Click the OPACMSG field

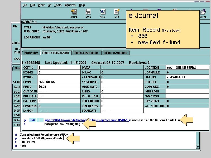tap(188, 96)
